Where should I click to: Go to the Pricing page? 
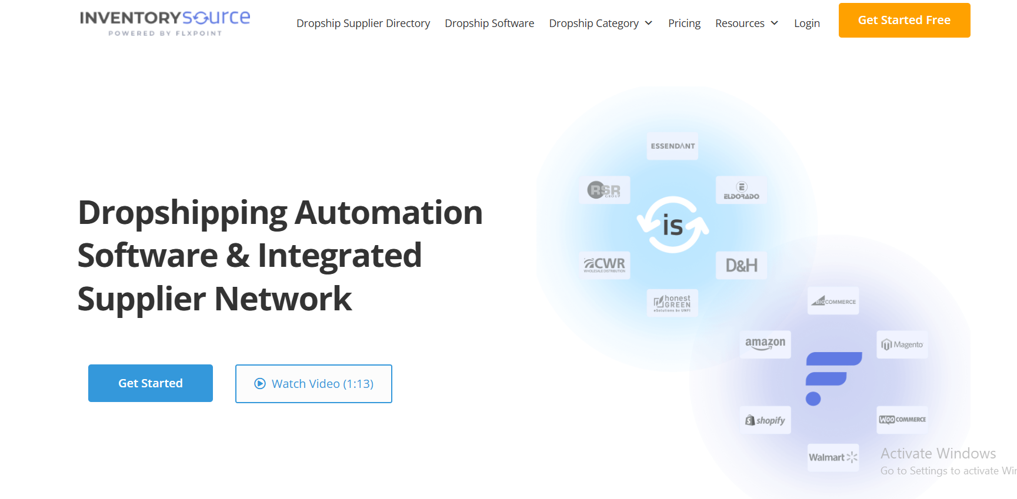(x=684, y=24)
